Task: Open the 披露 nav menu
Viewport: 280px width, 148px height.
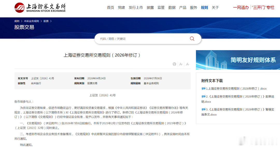Action: tap(150, 7)
